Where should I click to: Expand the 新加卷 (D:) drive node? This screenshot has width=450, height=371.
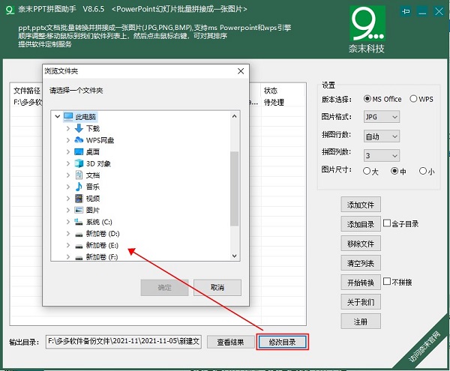coord(68,233)
